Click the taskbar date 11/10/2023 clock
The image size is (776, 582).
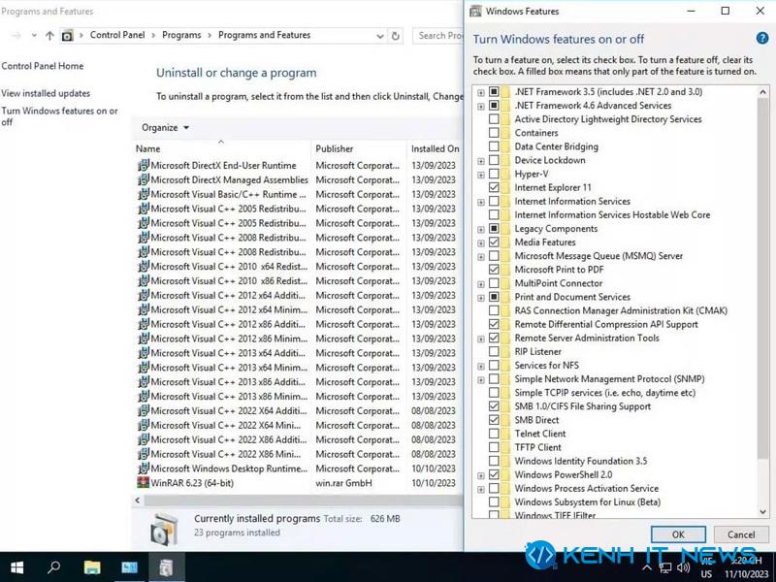pos(746,574)
